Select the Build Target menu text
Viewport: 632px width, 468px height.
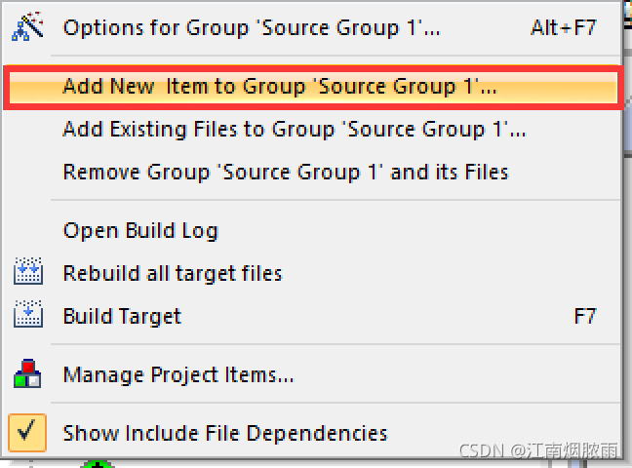[122, 316]
